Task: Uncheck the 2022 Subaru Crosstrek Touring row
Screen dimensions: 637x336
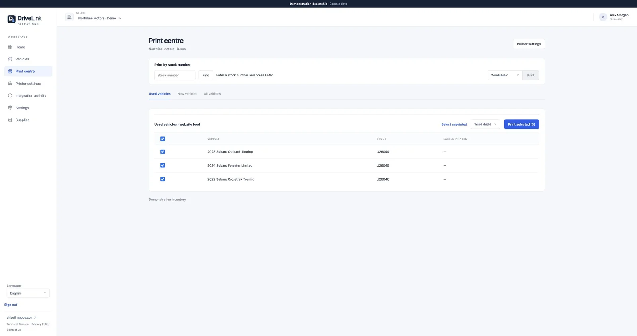Action: 162,179
